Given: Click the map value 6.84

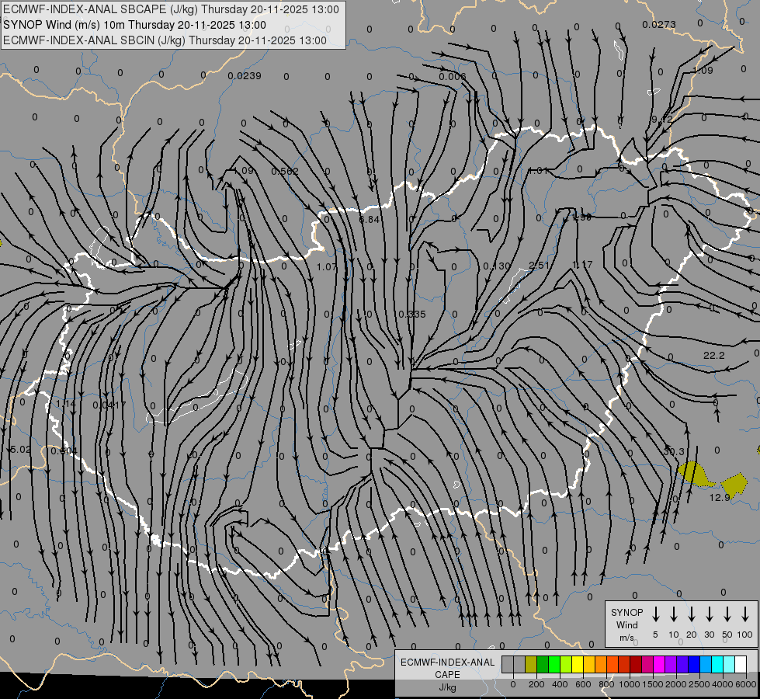Looking at the screenshot, I should coord(369,219).
